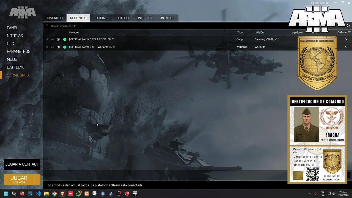Open Servidores in the sidebar
The height and width of the screenshot is (198, 352).
pyautogui.click(x=18, y=75)
